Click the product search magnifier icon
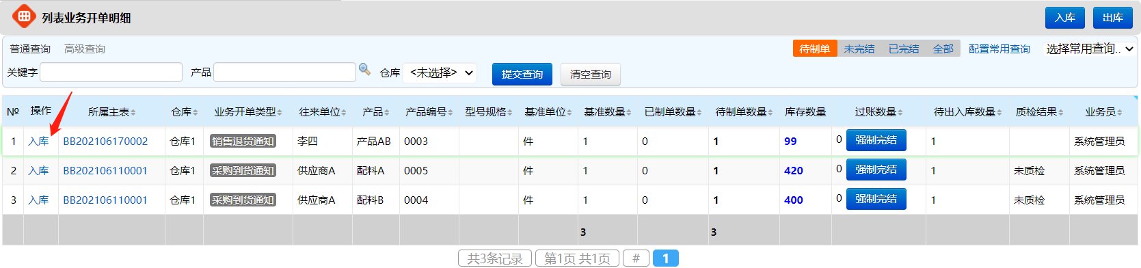Screen dimensions: 1141x268 (364, 69)
